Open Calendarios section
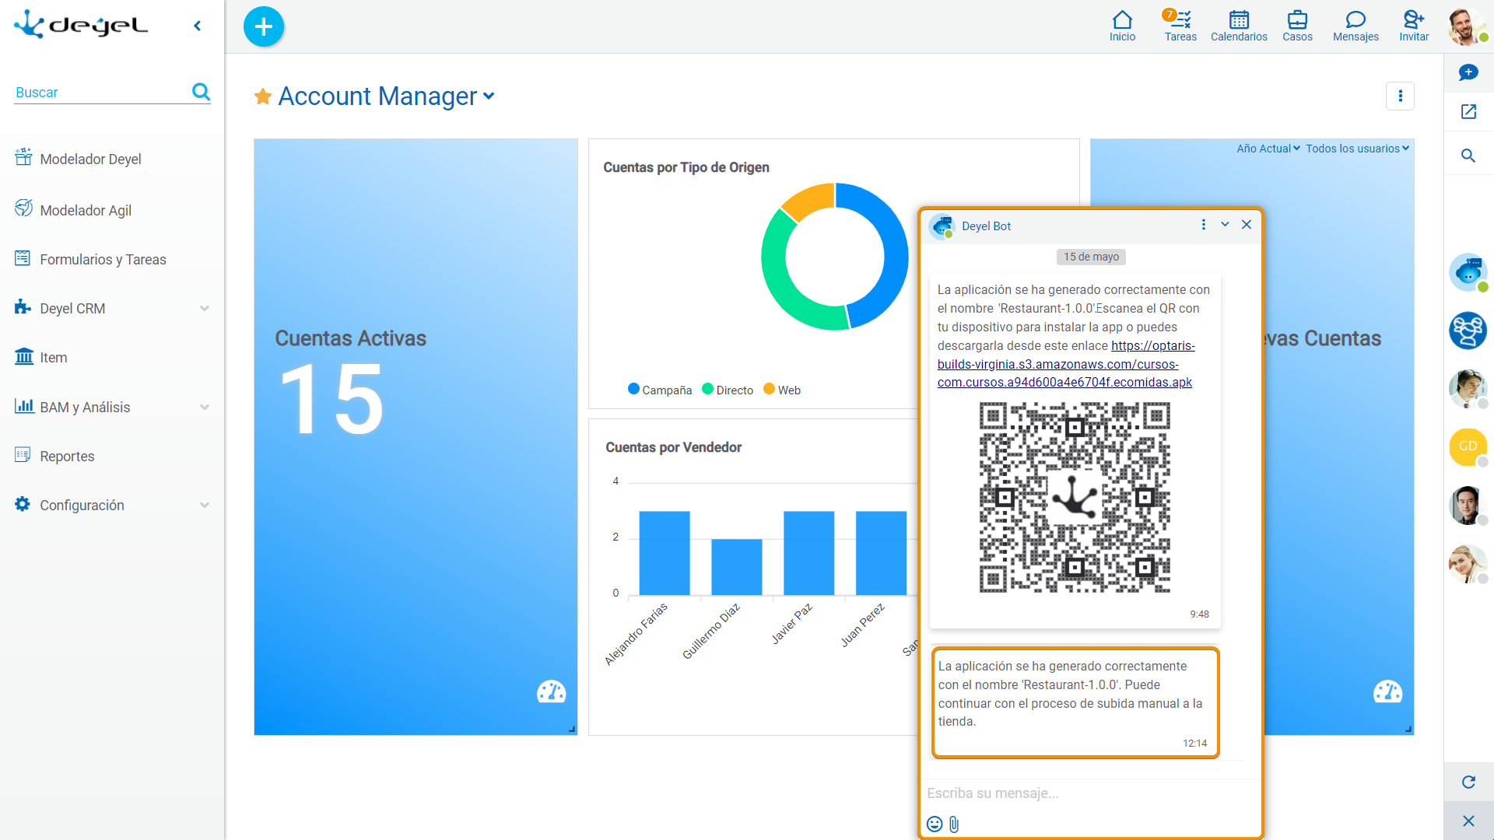Viewport: 1494px width, 840px height. [x=1239, y=25]
